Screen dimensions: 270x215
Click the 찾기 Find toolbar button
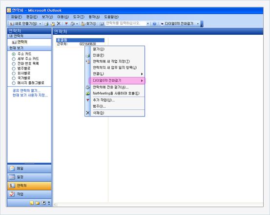coord(89,24)
